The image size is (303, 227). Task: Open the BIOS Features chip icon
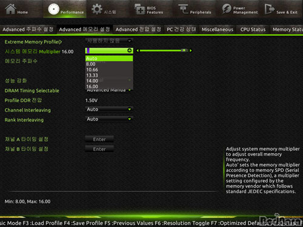140,9
